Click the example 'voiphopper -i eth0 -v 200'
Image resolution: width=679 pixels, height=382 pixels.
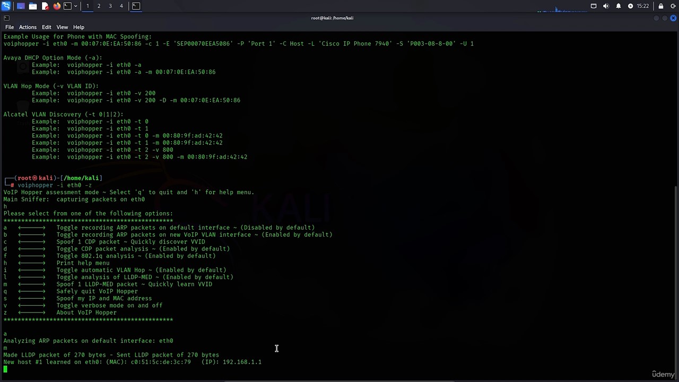(x=111, y=93)
